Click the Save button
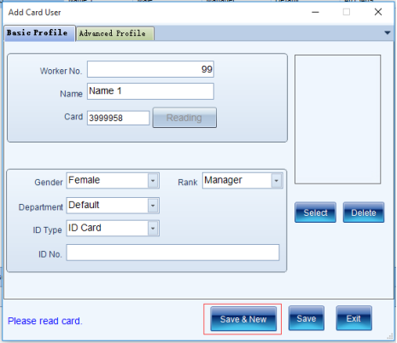Screen dimensions: 397x343 click(307, 318)
